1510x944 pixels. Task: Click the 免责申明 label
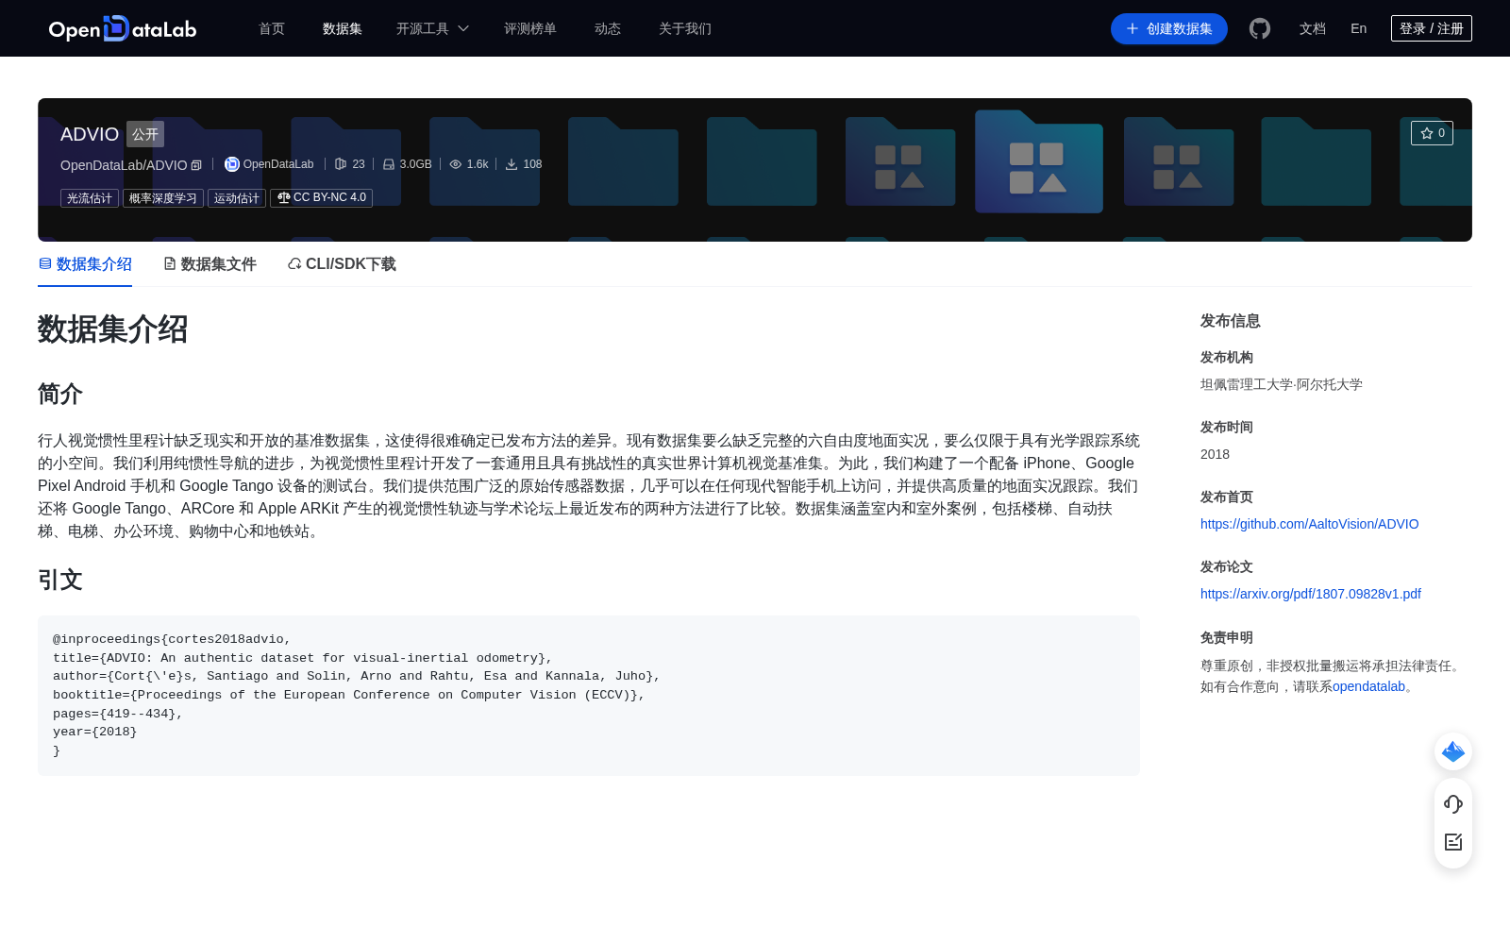click(1227, 637)
